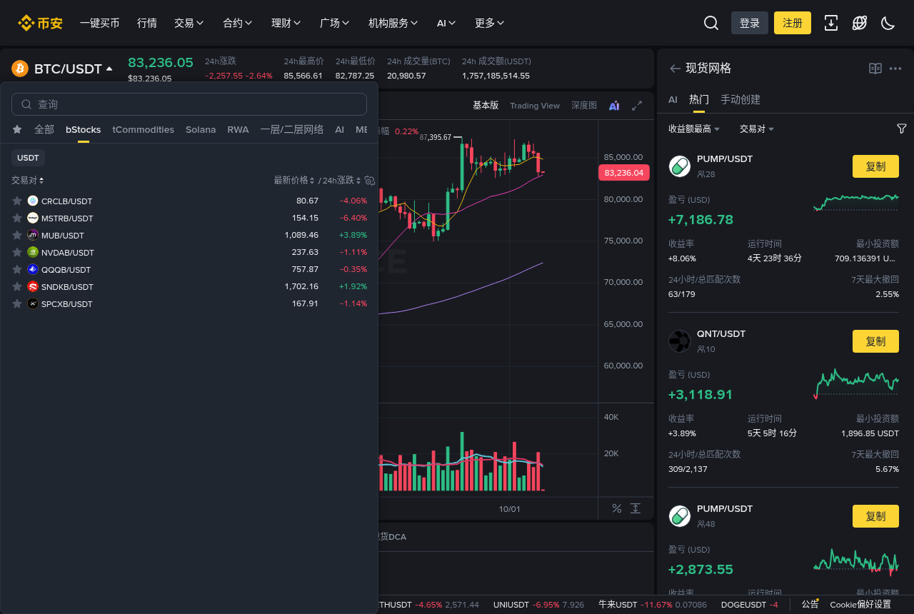Open the 更多 dropdown menu
Image resolution: width=914 pixels, height=614 pixels.
[x=490, y=23]
